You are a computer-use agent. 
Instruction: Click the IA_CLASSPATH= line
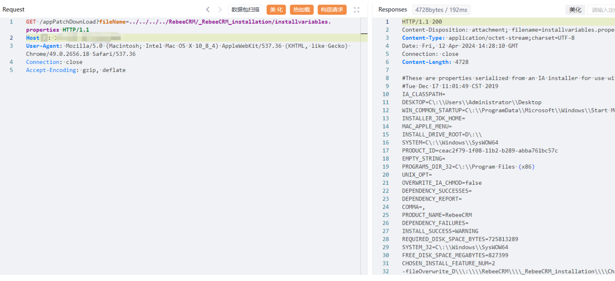[423, 94]
